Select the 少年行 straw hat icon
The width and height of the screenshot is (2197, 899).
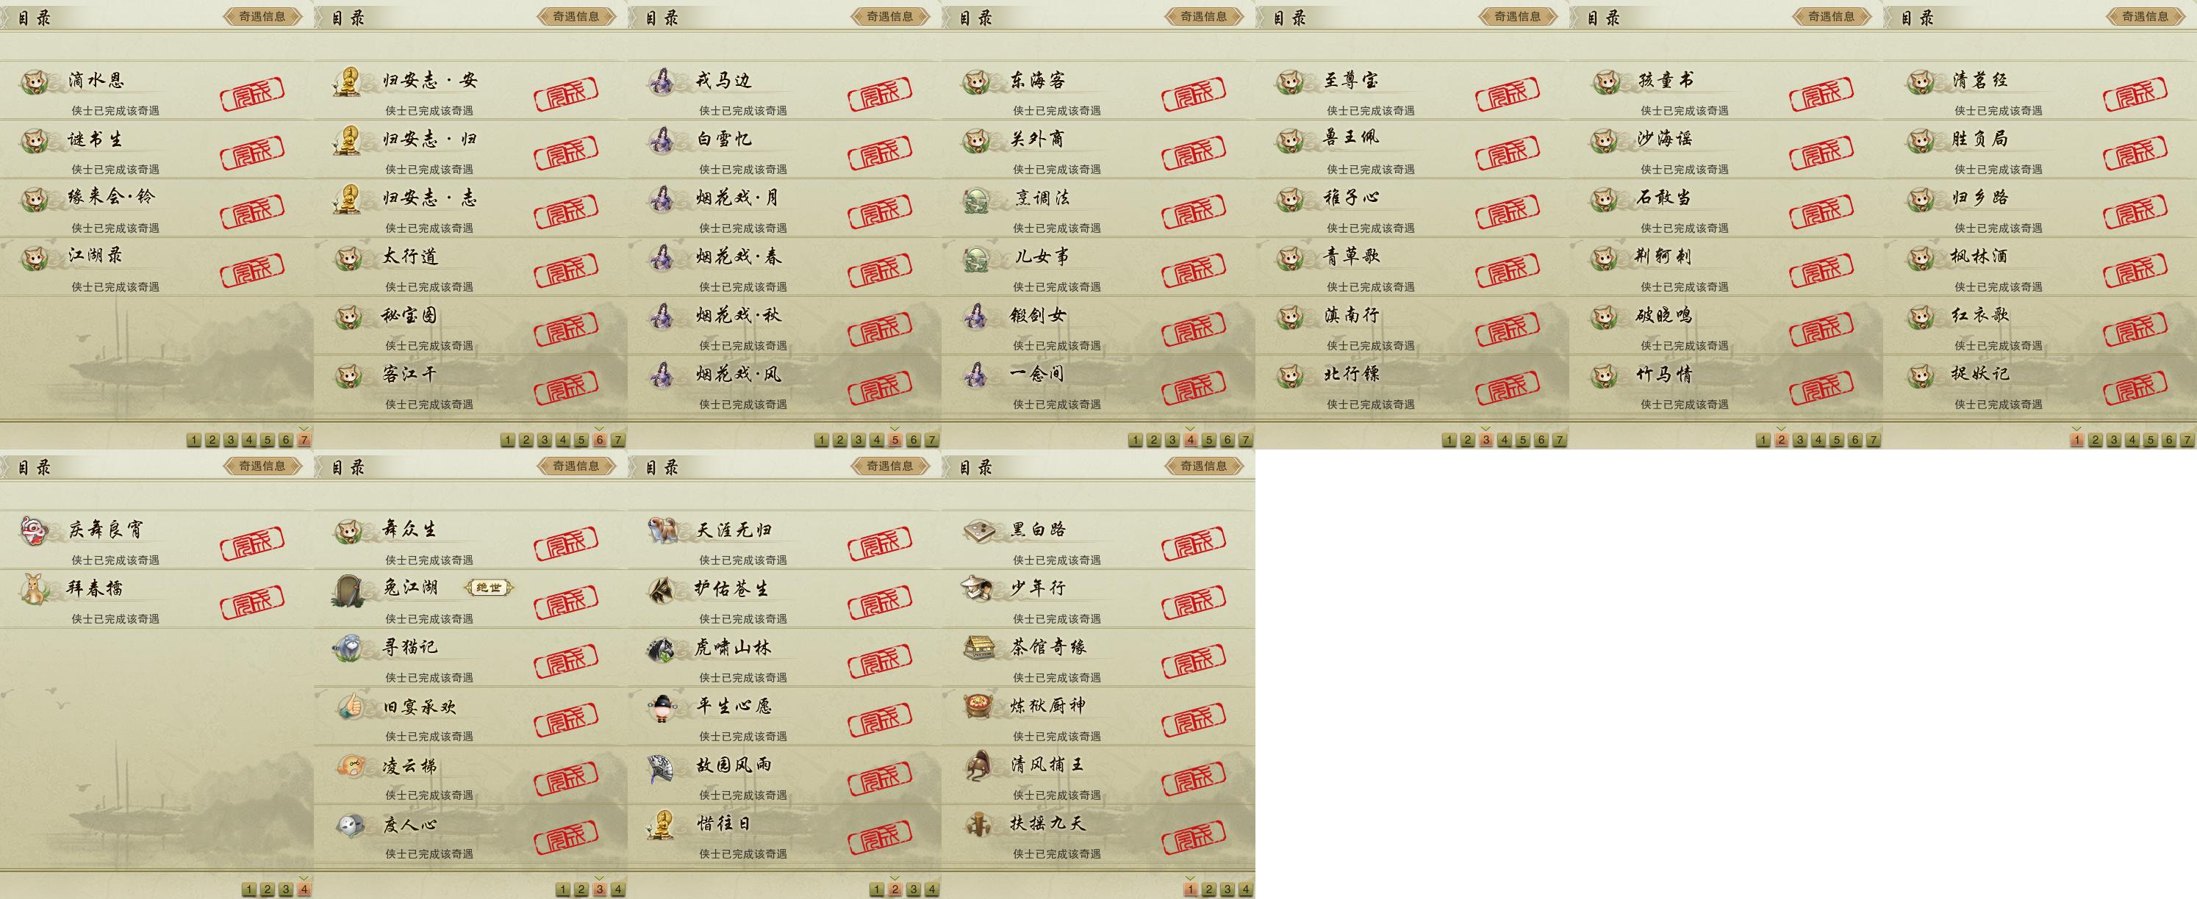tap(979, 589)
